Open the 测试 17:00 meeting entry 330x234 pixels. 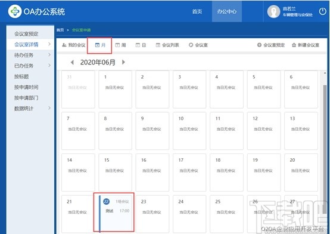(x=117, y=211)
